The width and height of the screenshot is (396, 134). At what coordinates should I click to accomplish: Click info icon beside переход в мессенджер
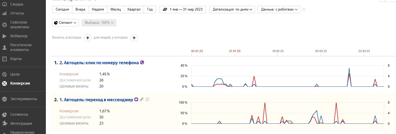[148, 99]
